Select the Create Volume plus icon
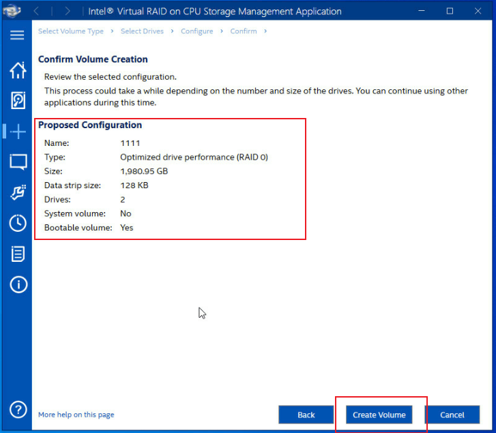The image size is (496, 433). [x=18, y=132]
